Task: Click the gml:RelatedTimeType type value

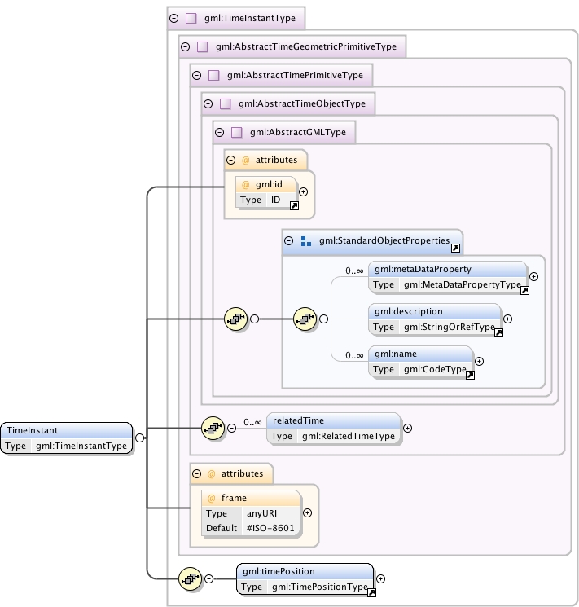Action: tap(349, 436)
